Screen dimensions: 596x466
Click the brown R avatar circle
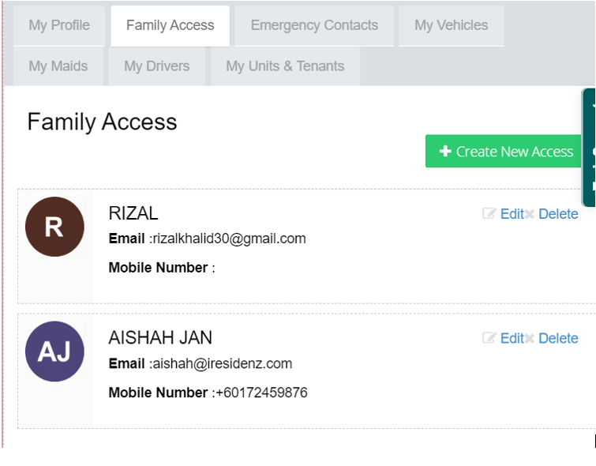(x=54, y=227)
